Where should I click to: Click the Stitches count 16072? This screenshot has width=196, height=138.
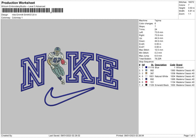pos(191,2)
